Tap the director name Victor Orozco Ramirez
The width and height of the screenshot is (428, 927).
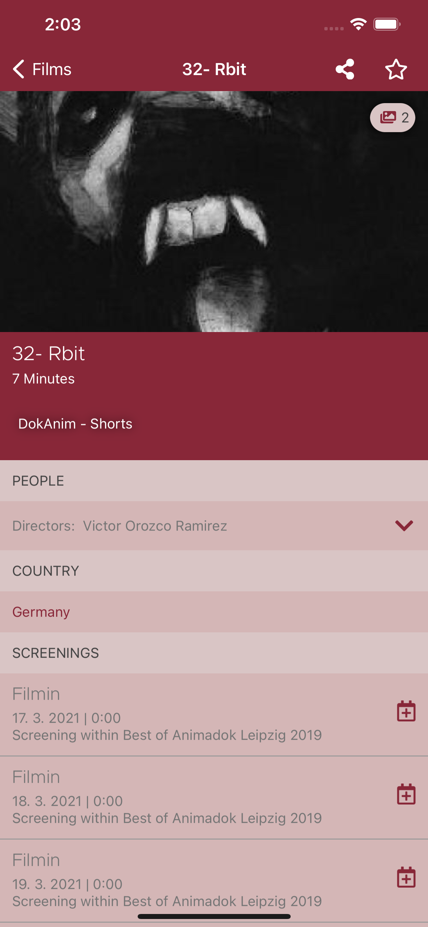pyautogui.click(x=155, y=526)
